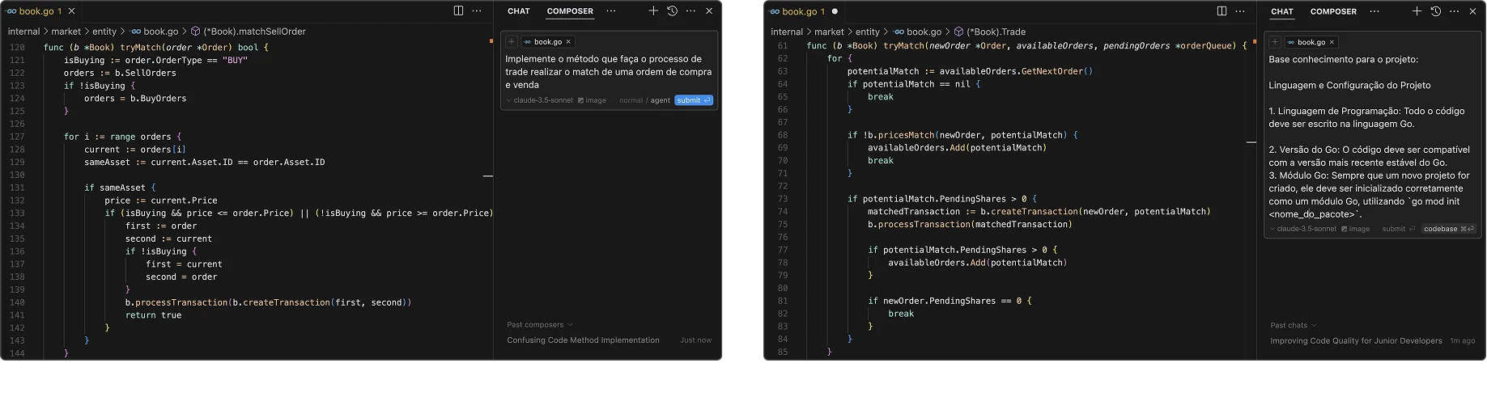The image size is (1487, 401).
Task: Open (*Book).matchSellOrder breadcrumb symbol
Action: tap(249, 32)
